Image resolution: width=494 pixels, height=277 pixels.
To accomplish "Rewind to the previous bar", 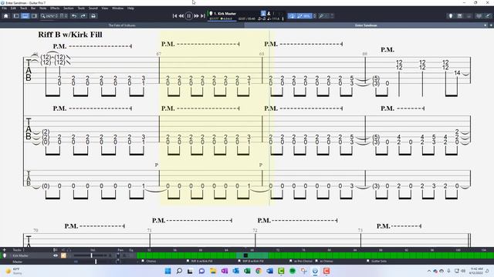I will pyautogui.click(x=181, y=15).
